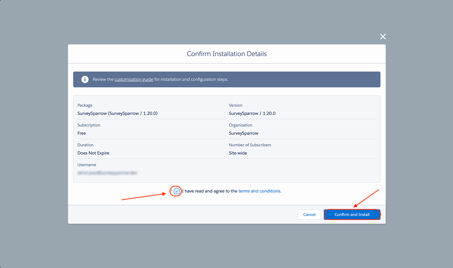The width and height of the screenshot is (453, 268).
Task: Close the installation dialog with the X icon
Action: (x=383, y=37)
